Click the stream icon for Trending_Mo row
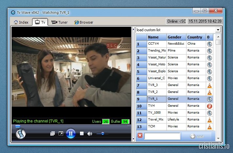The height and width of the screenshot is (153, 233). tap(209, 51)
